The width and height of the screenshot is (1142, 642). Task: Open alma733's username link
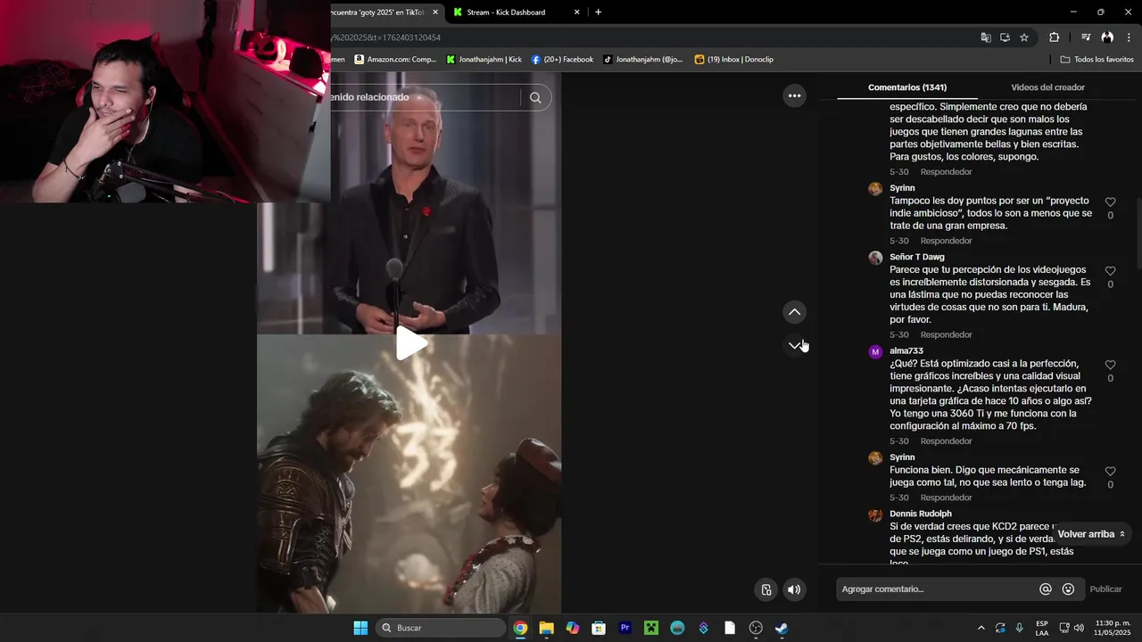[906, 350]
